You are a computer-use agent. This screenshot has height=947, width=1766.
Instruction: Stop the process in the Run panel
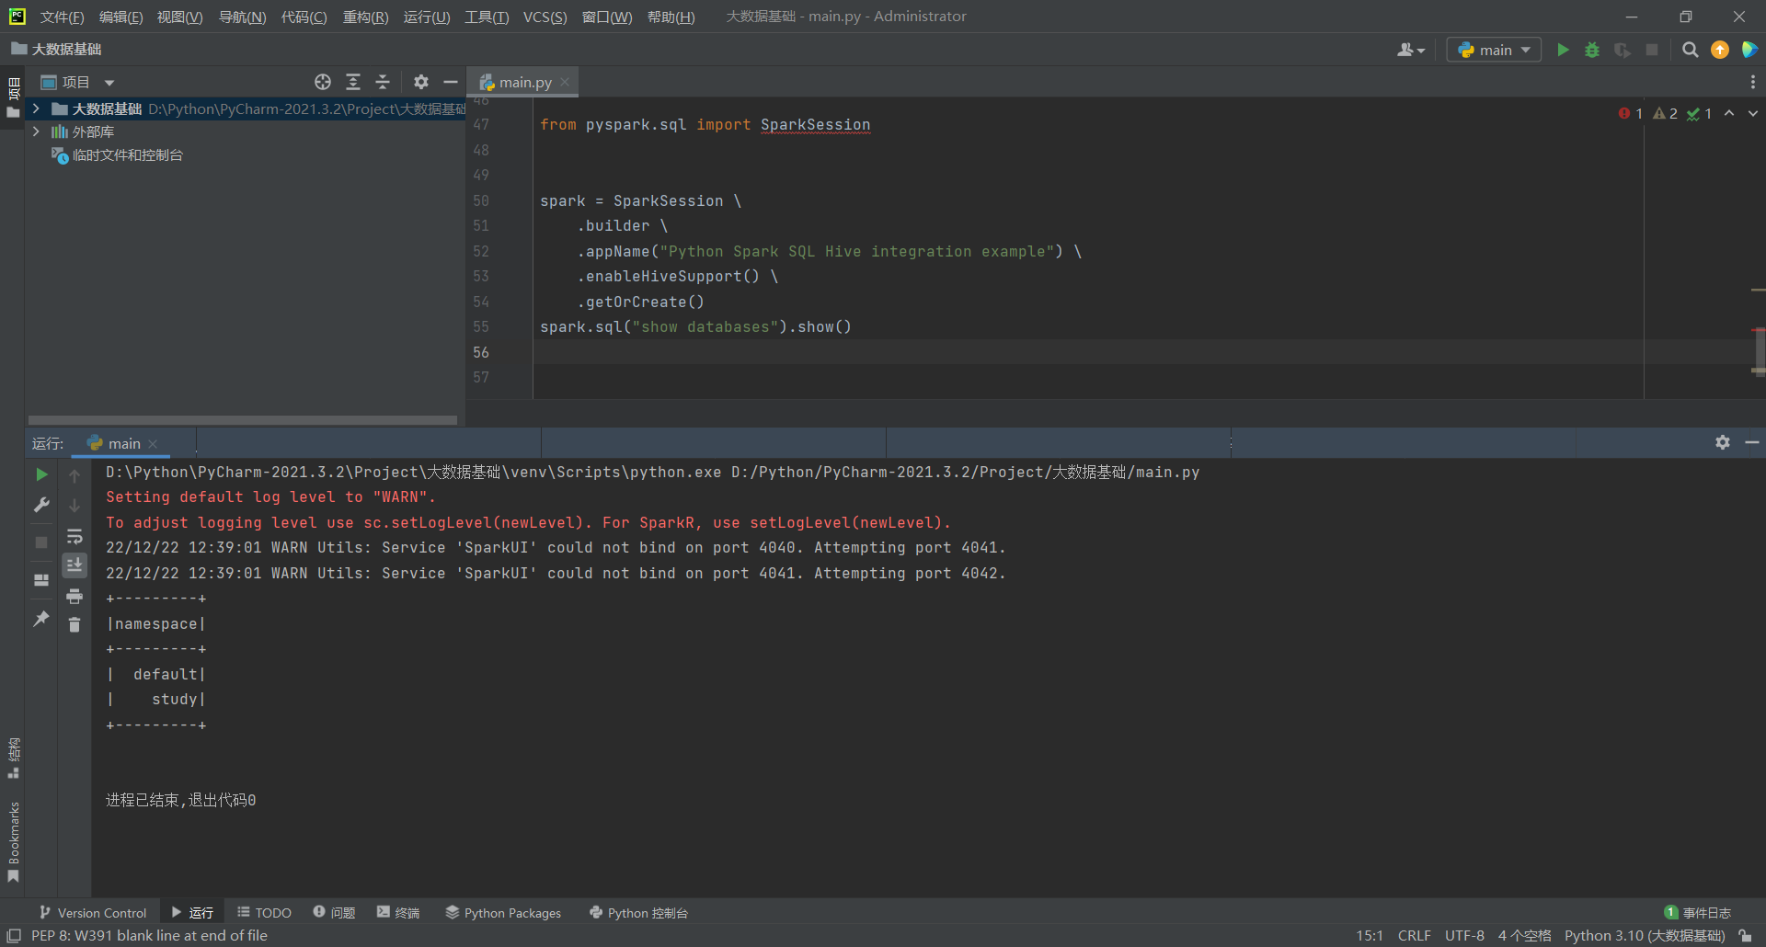pos(41,542)
